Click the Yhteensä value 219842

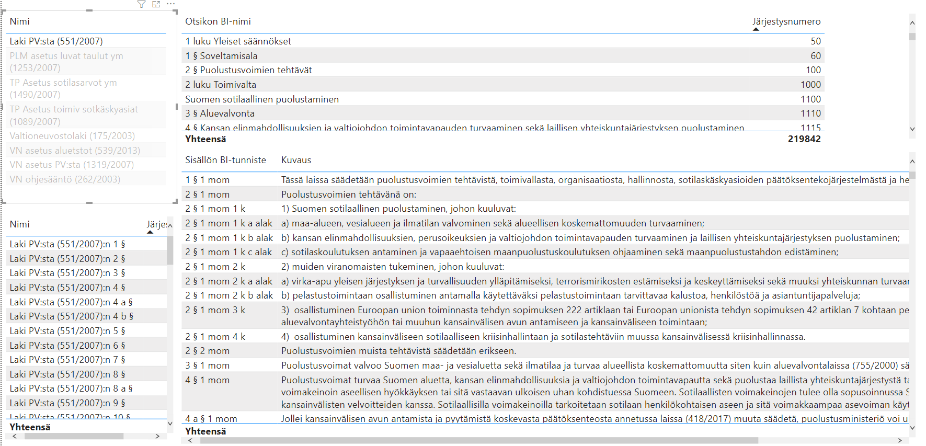tap(804, 139)
